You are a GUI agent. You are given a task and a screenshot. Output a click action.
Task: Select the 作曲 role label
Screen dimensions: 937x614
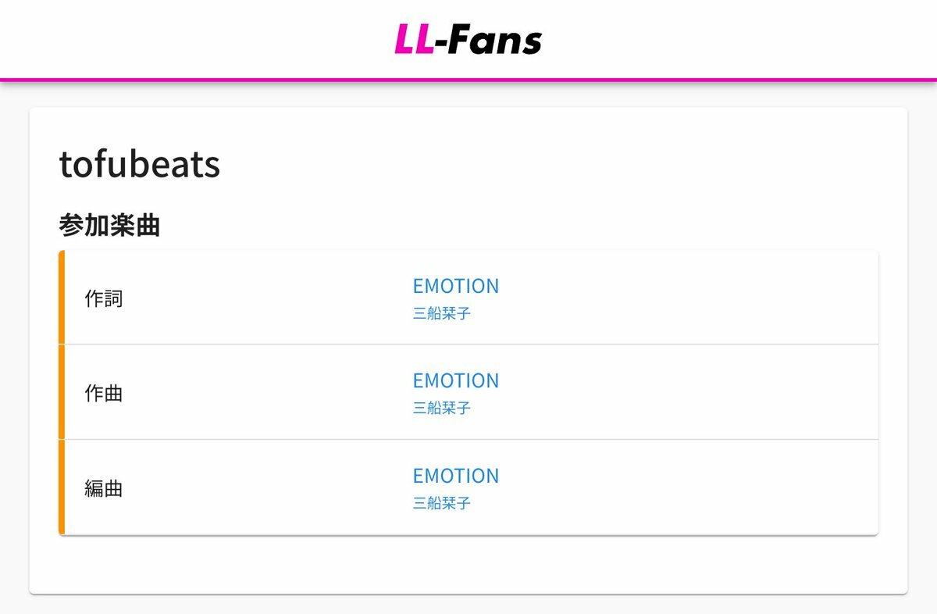[x=104, y=393]
